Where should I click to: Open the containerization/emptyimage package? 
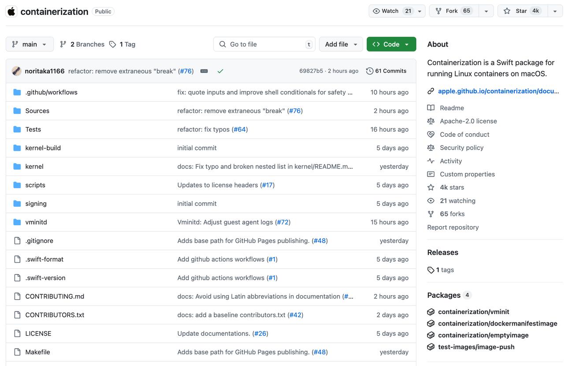(x=483, y=335)
